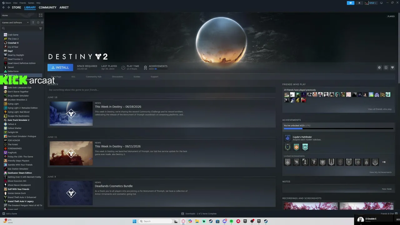Open Destiny 2 DLC tab
This screenshot has width=400, height=225.
[73, 77]
